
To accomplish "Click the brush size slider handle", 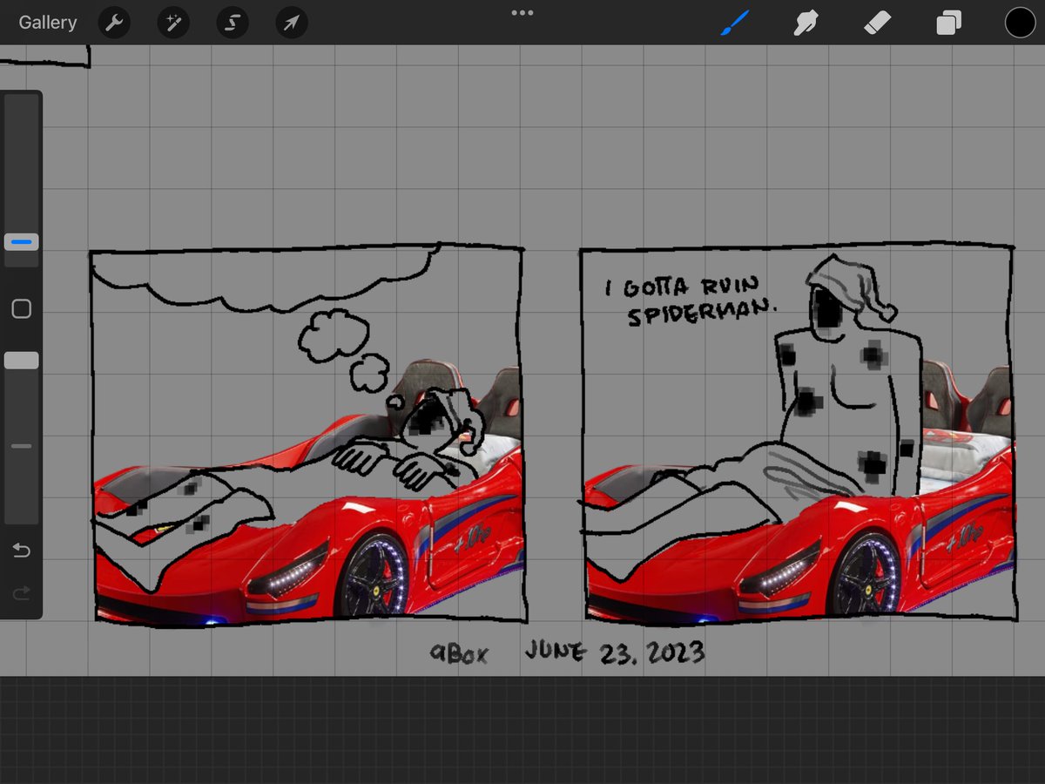I will [x=22, y=241].
